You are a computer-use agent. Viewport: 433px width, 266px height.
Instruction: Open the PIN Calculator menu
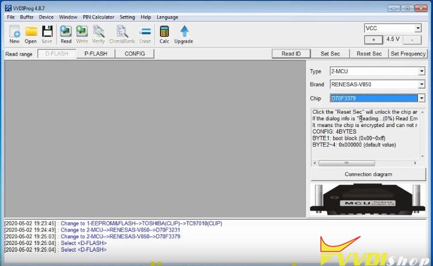[x=98, y=17]
